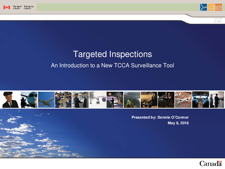Select the white business jet on tarmac photo
The width and height of the screenshot is (225, 169).
tap(183, 100)
